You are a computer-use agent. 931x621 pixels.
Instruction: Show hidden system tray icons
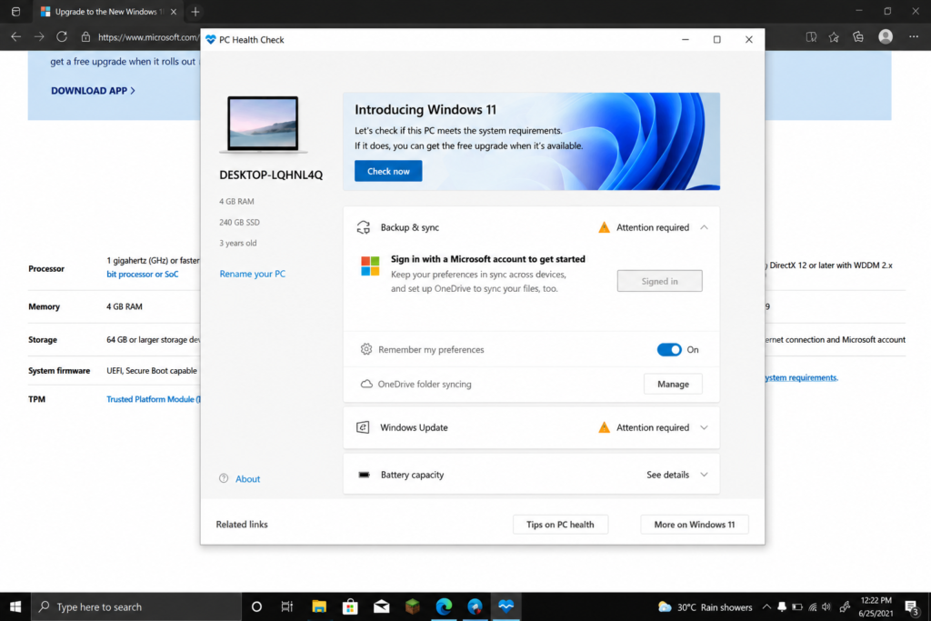click(x=766, y=606)
